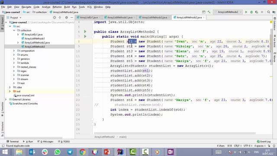Click the editor horizontal scrollbar

175,133
